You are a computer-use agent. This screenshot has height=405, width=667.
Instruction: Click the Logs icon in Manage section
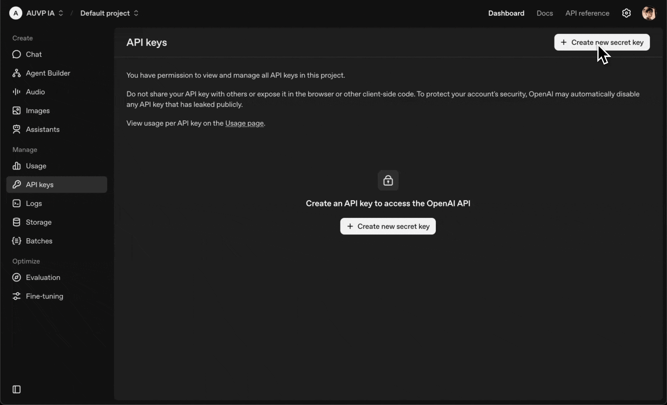coord(16,204)
